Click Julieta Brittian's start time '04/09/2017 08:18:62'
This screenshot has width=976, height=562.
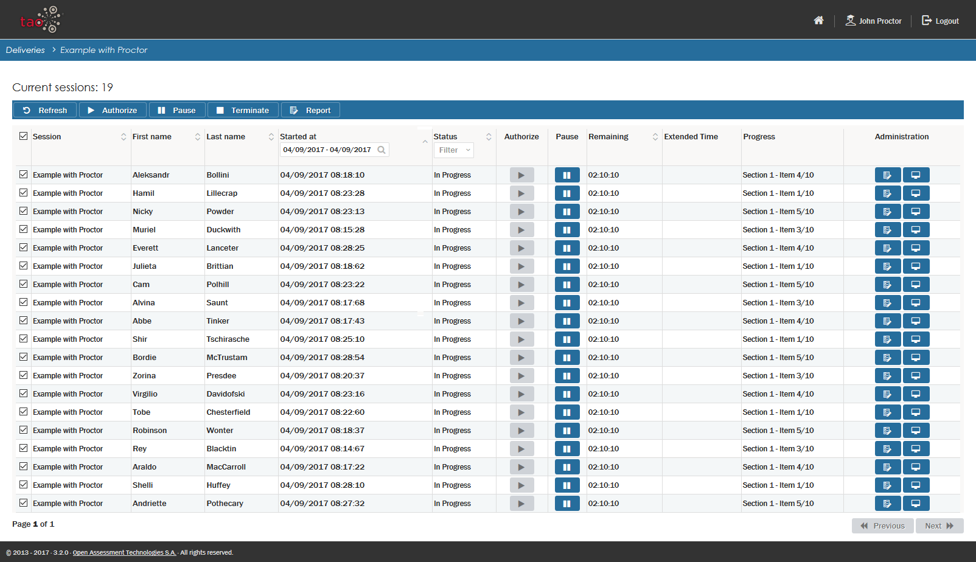point(322,266)
